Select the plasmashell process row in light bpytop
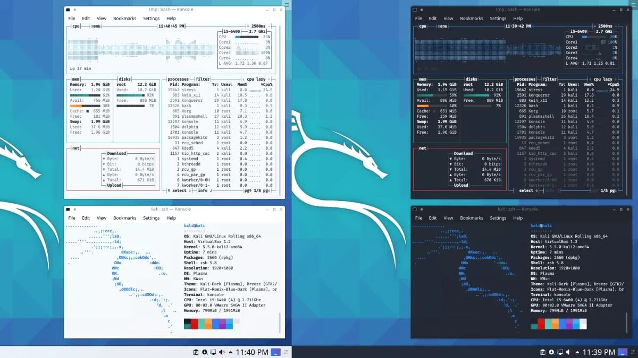Viewport: 638px width, 358px height. click(220, 116)
